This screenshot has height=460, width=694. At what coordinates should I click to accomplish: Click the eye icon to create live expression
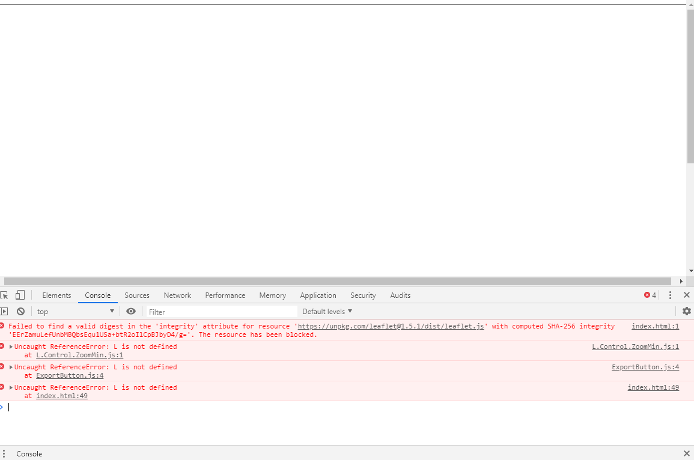click(131, 311)
